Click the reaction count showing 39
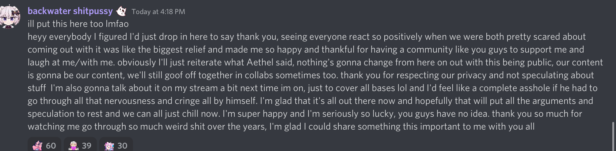Image resolution: width=616 pixels, height=151 pixels. [x=87, y=146]
